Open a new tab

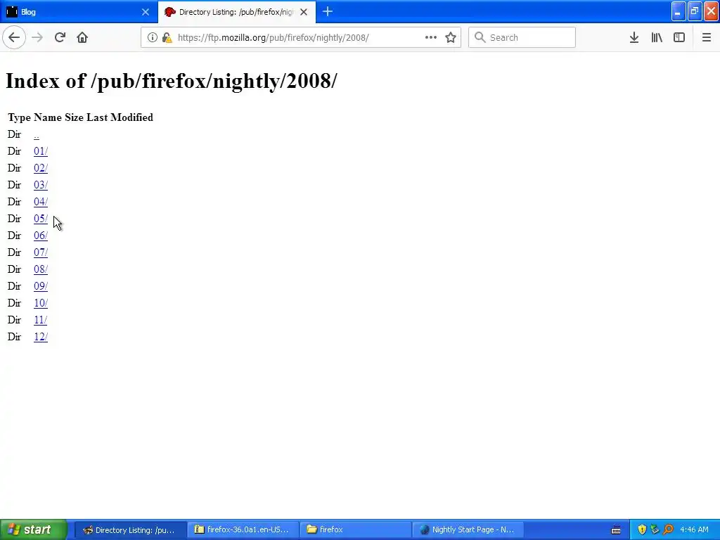pos(328,12)
